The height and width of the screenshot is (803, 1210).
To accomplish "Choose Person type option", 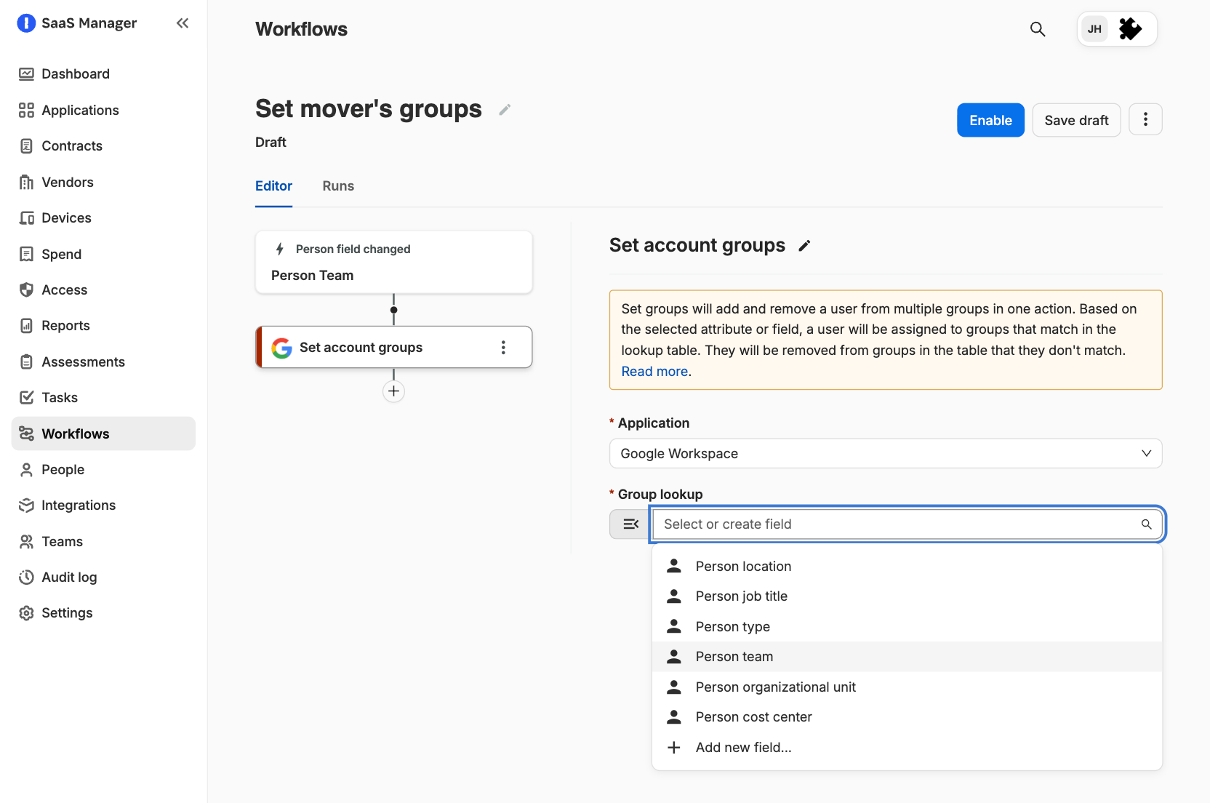I will (907, 626).
